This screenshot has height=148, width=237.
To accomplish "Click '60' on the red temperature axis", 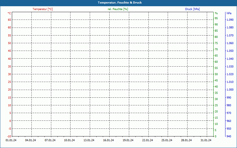I will coord(9,28).
